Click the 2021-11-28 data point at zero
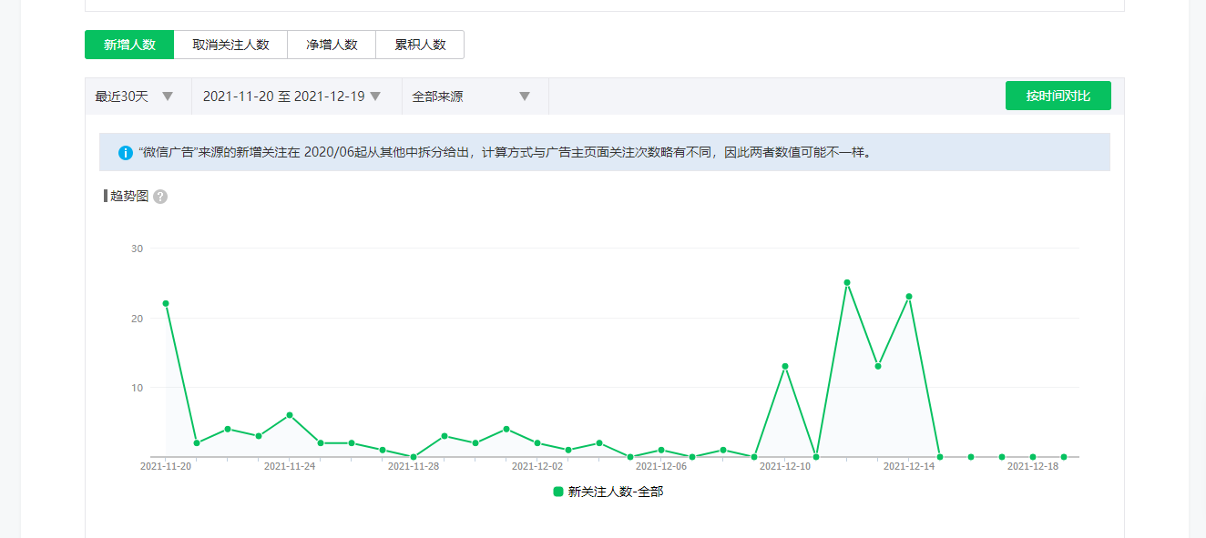Image resolution: width=1206 pixels, height=538 pixels. (x=414, y=457)
